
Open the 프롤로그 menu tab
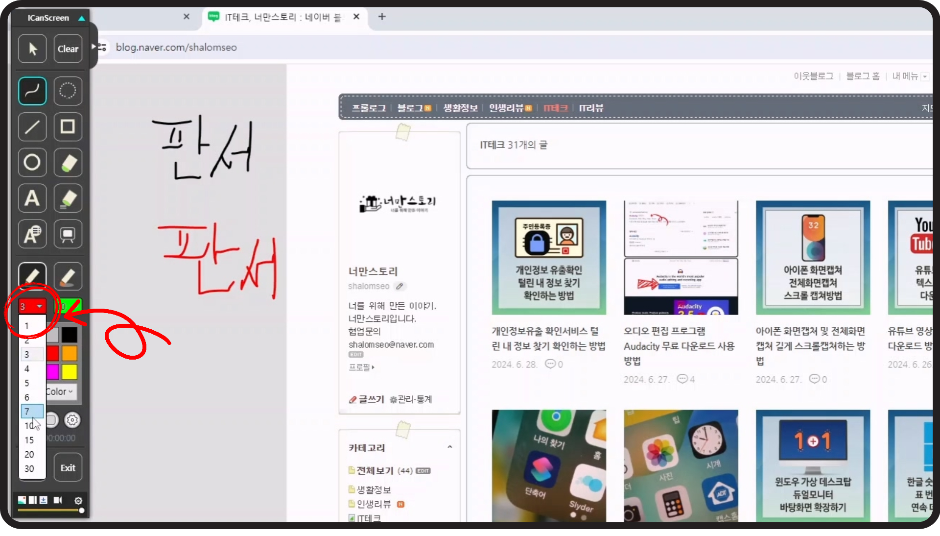tap(369, 108)
